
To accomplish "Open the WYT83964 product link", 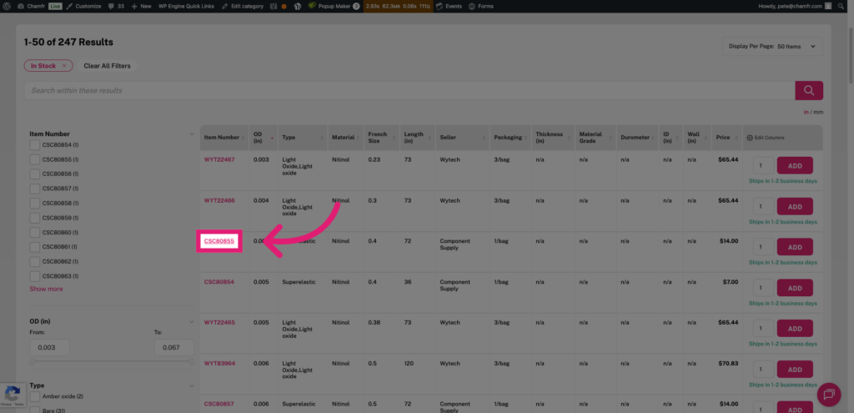I will (219, 364).
